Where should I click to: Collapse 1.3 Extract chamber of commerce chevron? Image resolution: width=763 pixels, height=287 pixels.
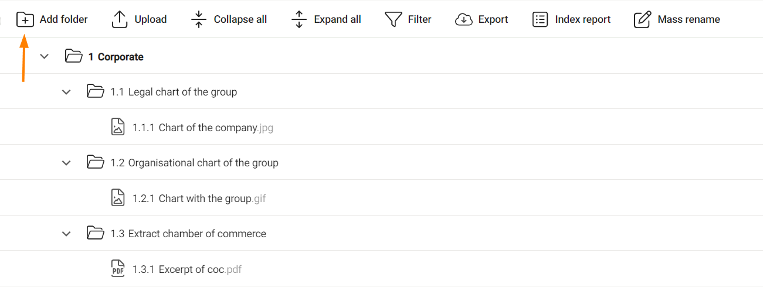(66, 234)
